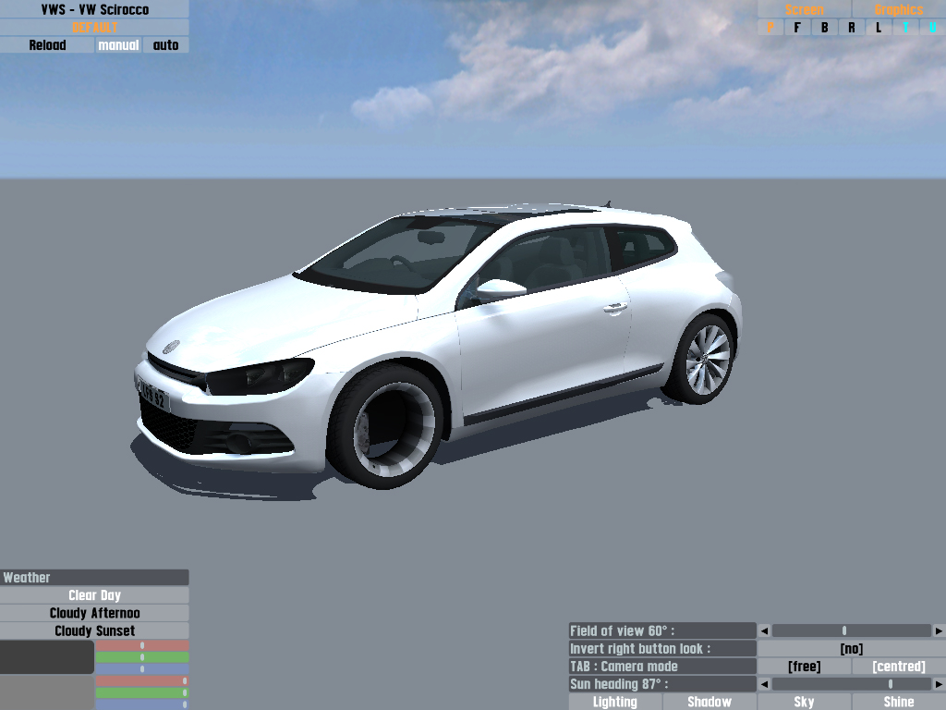Screen dimensions: 946x710
Task: Click the Weather panel header
Action: 94,577
